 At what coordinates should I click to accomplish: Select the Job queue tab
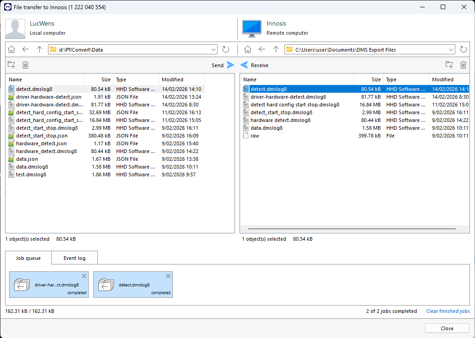[x=28, y=258]
